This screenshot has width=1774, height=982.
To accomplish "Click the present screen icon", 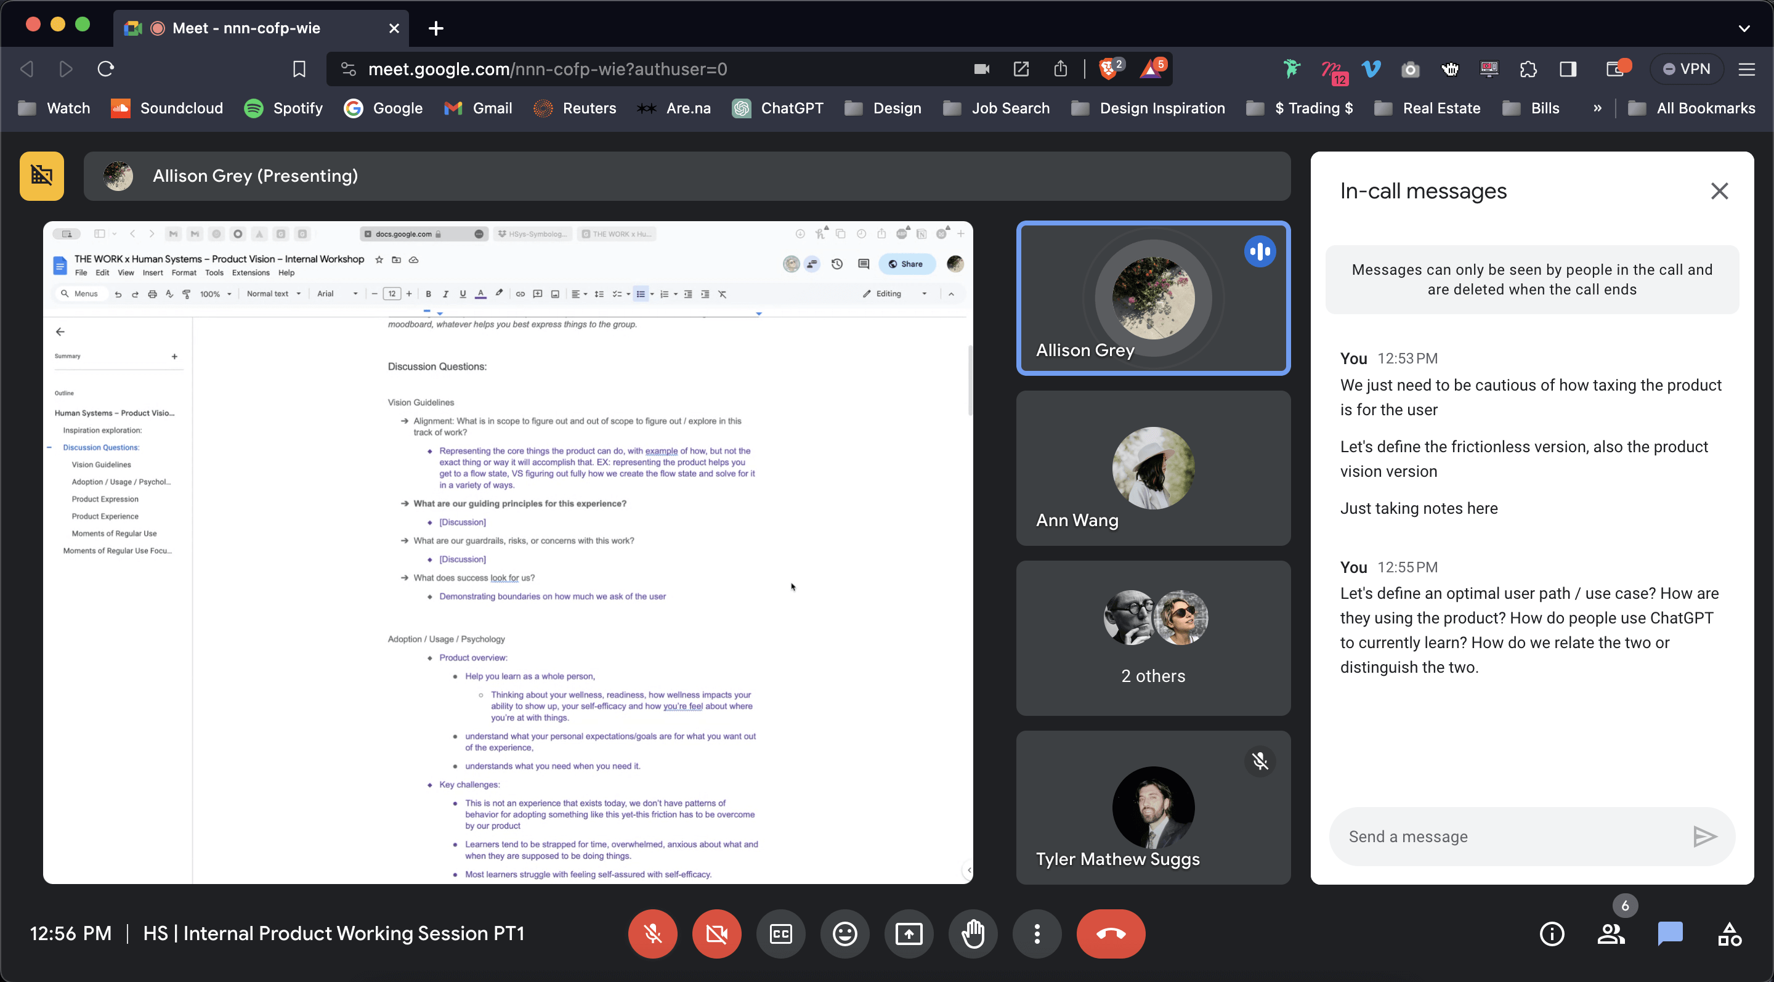I will (909, 934).
